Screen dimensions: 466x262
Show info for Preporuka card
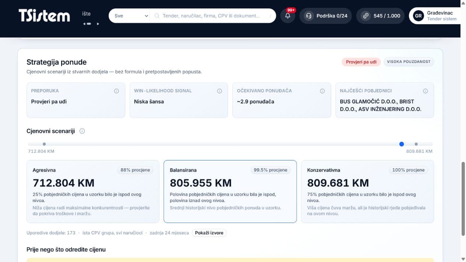click(x=116, y=91)
